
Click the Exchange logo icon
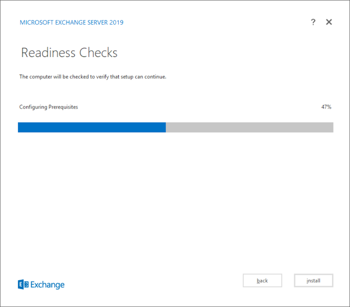[x=23, y=285]
